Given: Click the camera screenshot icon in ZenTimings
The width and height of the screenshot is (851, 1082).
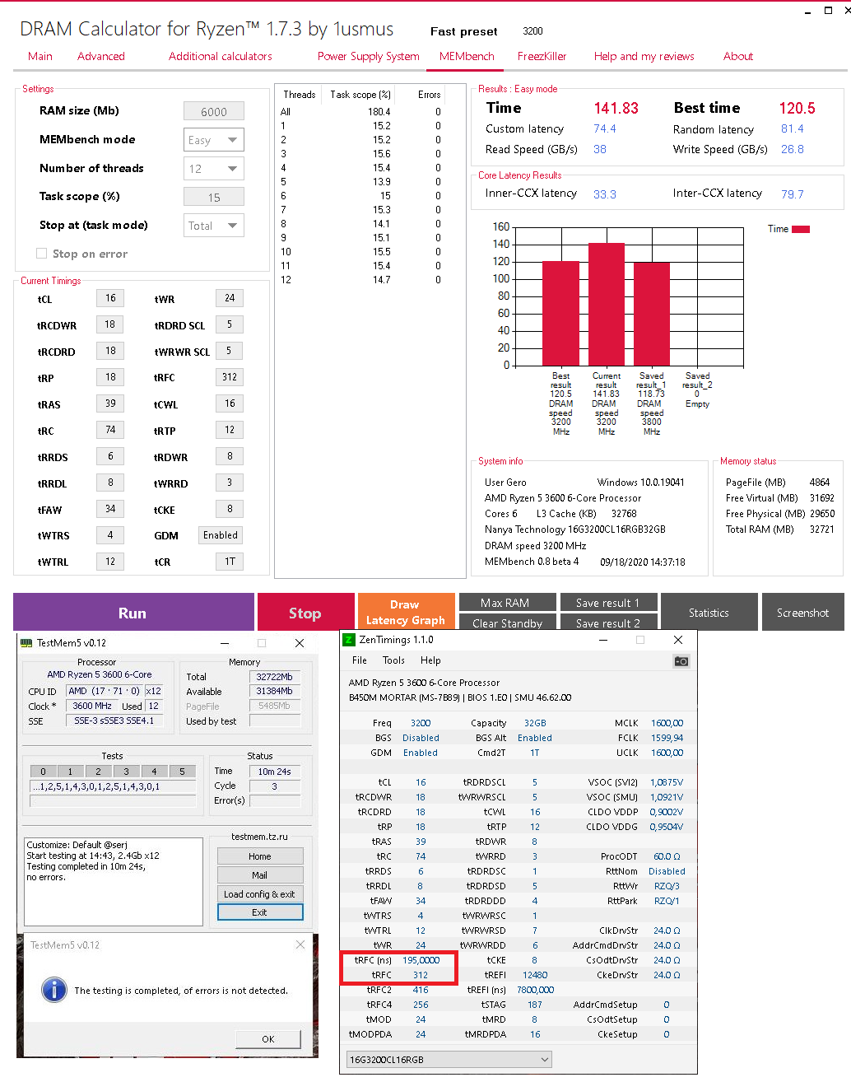Looking at the screenshot, I should (680, 660).
